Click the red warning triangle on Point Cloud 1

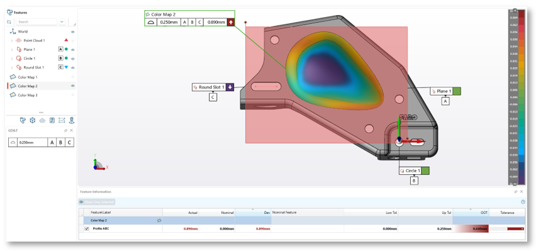(66, 40)
